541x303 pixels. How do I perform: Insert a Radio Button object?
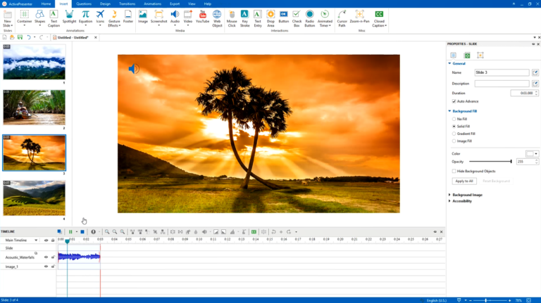pyautogui.click(x=309, y=18)
